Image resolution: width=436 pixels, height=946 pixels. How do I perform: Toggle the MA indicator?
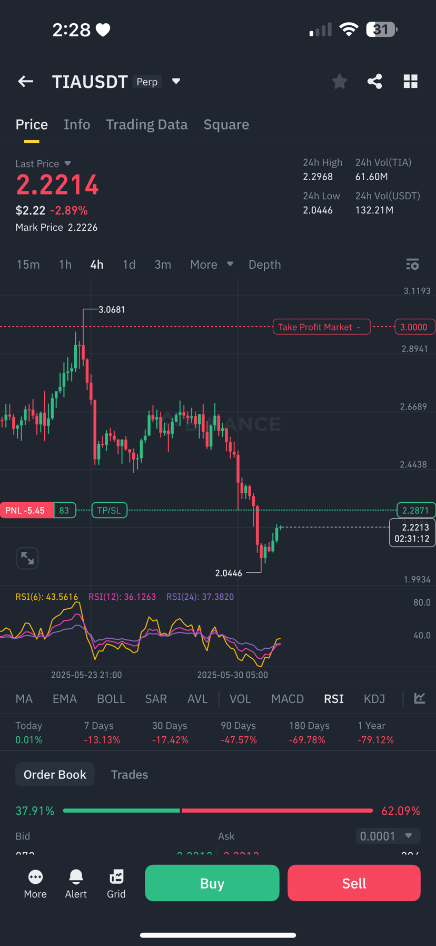click(24, 699)
